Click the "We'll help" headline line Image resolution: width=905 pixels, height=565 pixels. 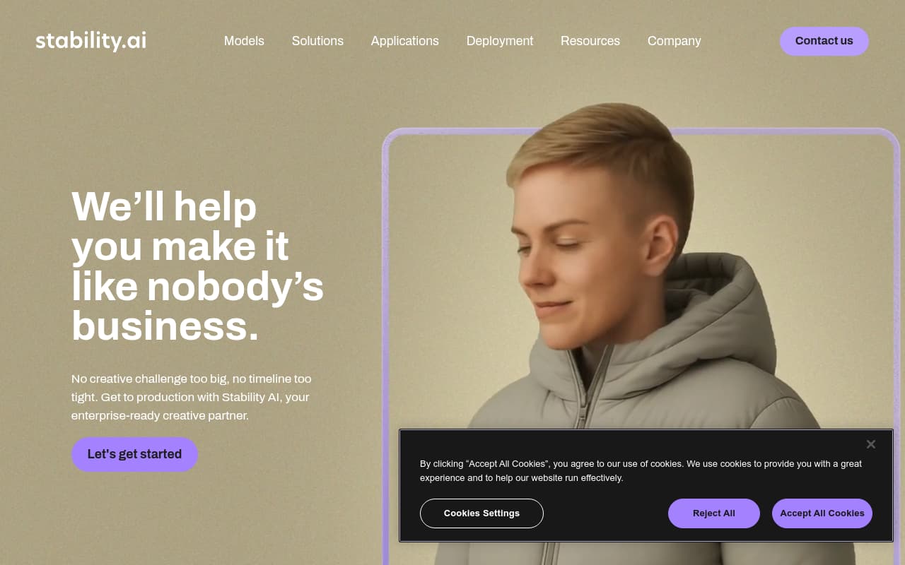coord(164,206)
